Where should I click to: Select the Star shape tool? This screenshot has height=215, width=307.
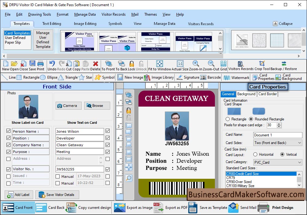pyautogui.click(x=85, y=77)
